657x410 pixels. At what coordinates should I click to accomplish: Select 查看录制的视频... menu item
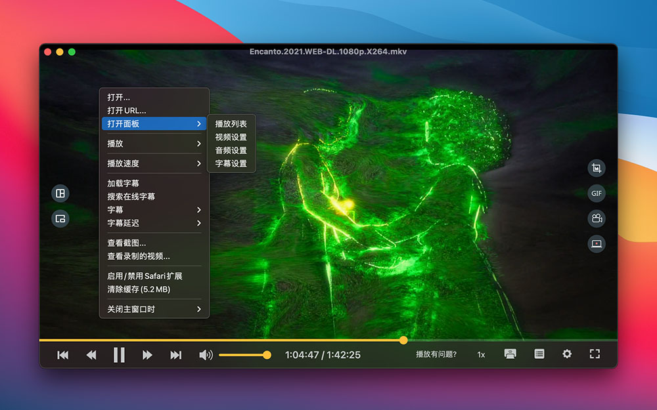coord(154,256)
